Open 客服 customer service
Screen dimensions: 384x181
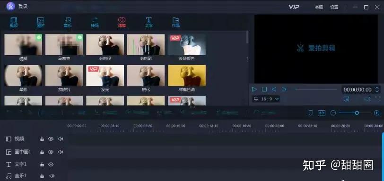pos(319,7)
